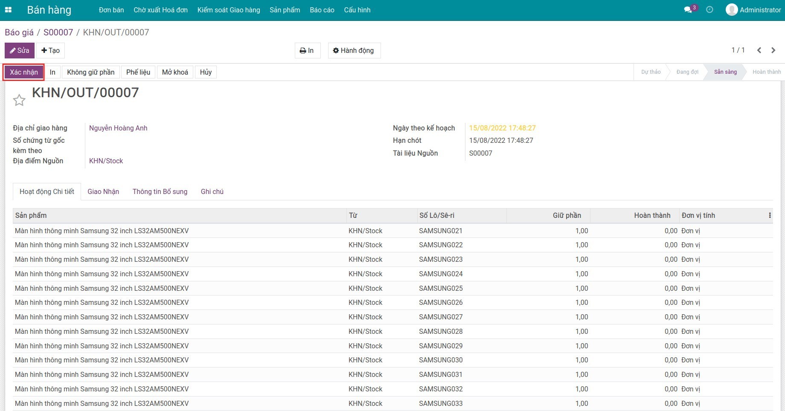Click serial number SAMSUNG031
785x411 pixels.
click(x=441, y=374)
